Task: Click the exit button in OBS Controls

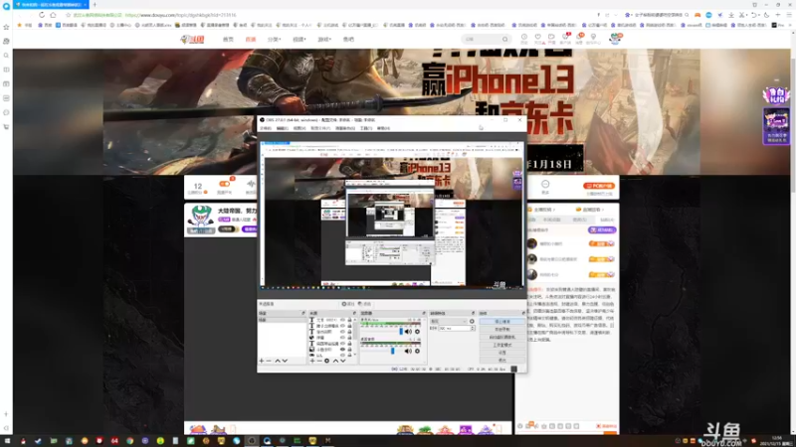Action: [x=502, y=360]
